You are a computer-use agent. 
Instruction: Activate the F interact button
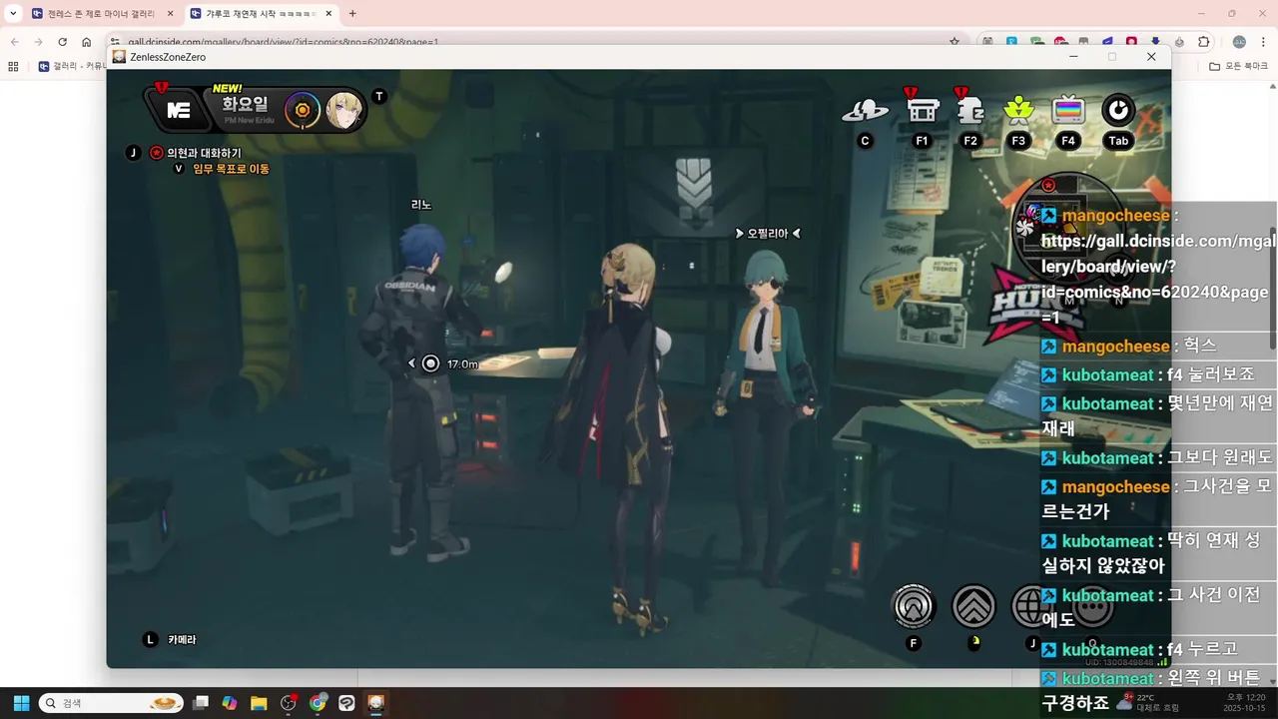click(x=913, y=605)
